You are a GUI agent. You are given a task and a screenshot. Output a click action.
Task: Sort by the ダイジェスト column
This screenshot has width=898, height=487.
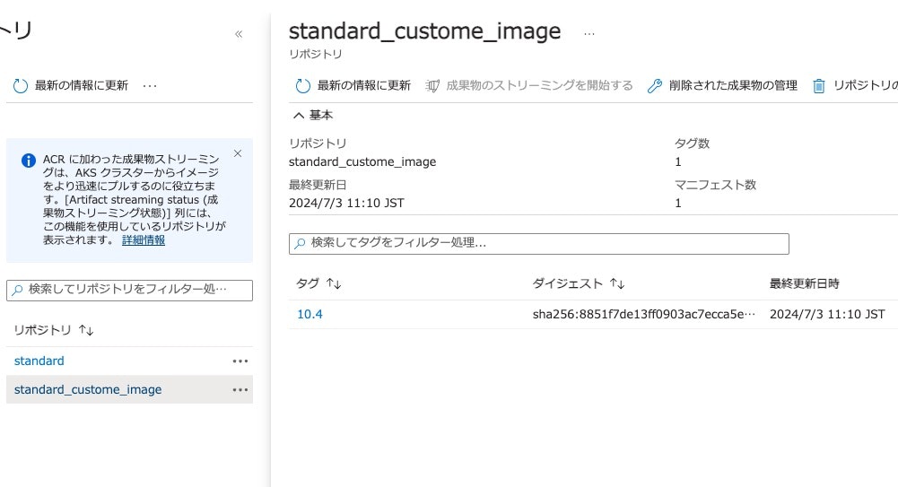pyautogui.click(x=579, y=283)
